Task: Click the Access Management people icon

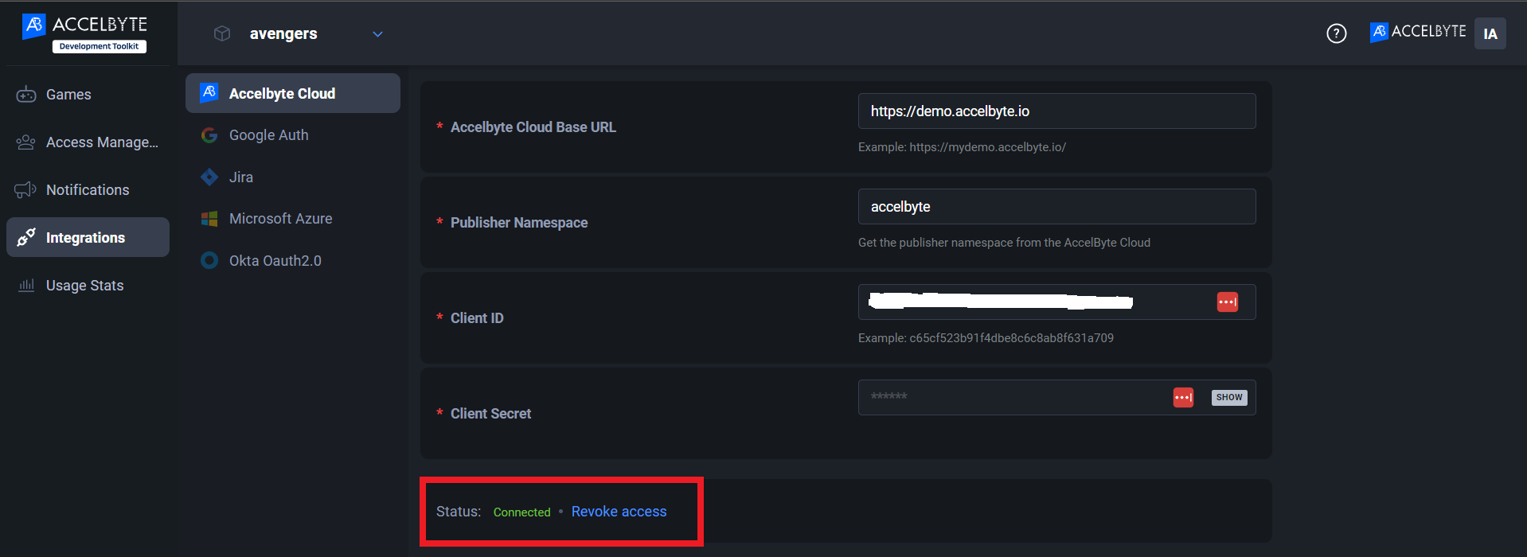Action: click(x=26, y=142)
